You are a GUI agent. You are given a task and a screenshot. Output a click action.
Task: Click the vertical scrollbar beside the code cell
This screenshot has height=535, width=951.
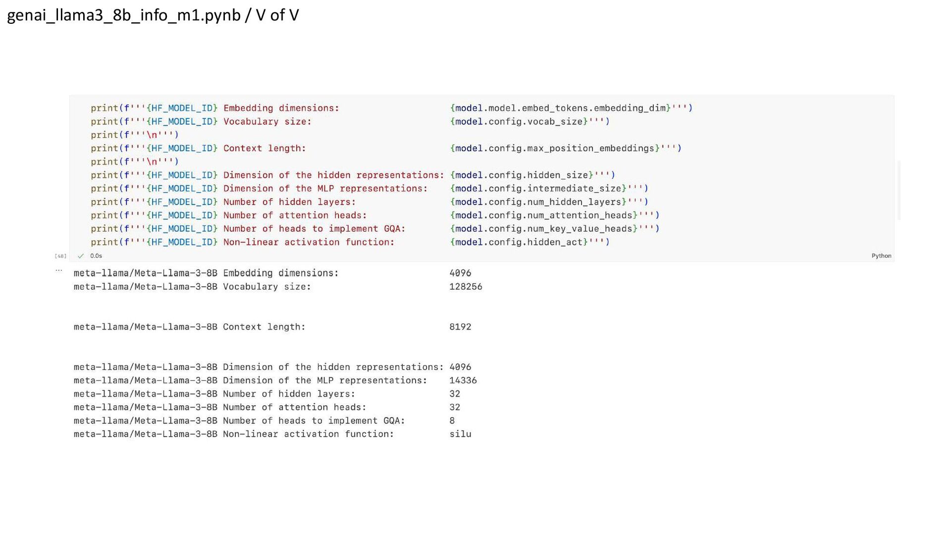click(898, 190)
